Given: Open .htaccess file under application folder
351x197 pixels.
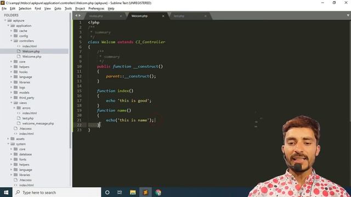Looking at the screenshot, I should [x=25, y=129].
